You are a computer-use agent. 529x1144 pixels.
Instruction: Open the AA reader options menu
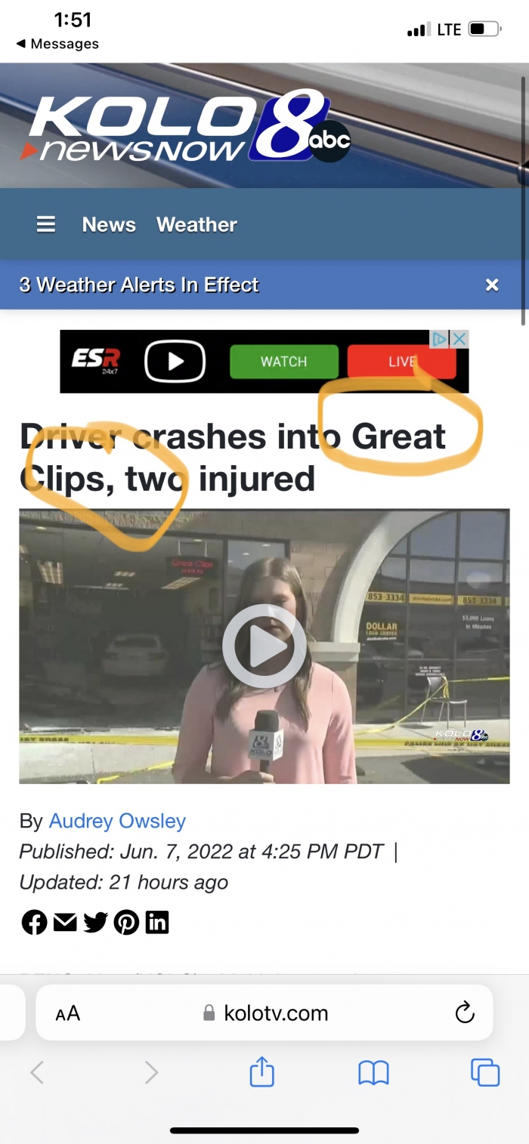67,1013
